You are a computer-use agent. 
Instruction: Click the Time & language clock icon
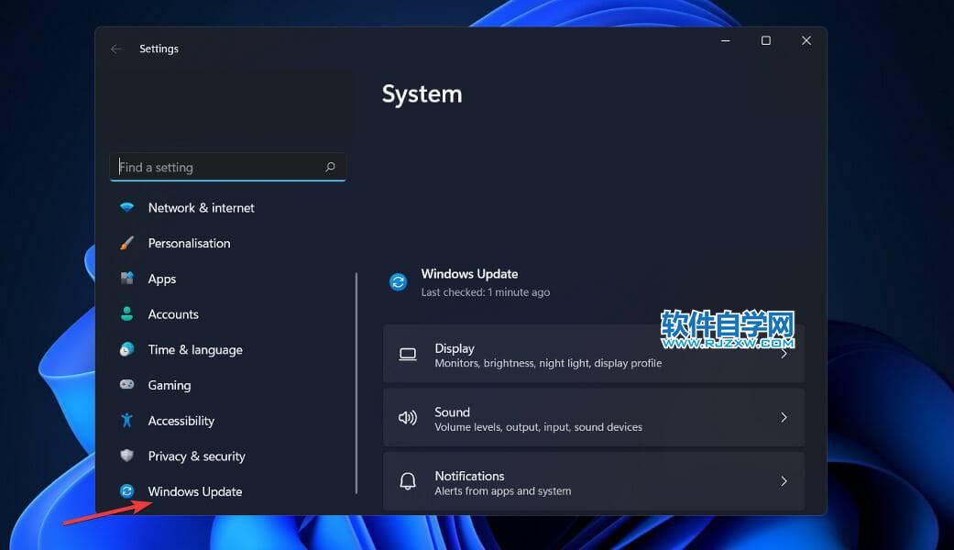pos(126,349)
